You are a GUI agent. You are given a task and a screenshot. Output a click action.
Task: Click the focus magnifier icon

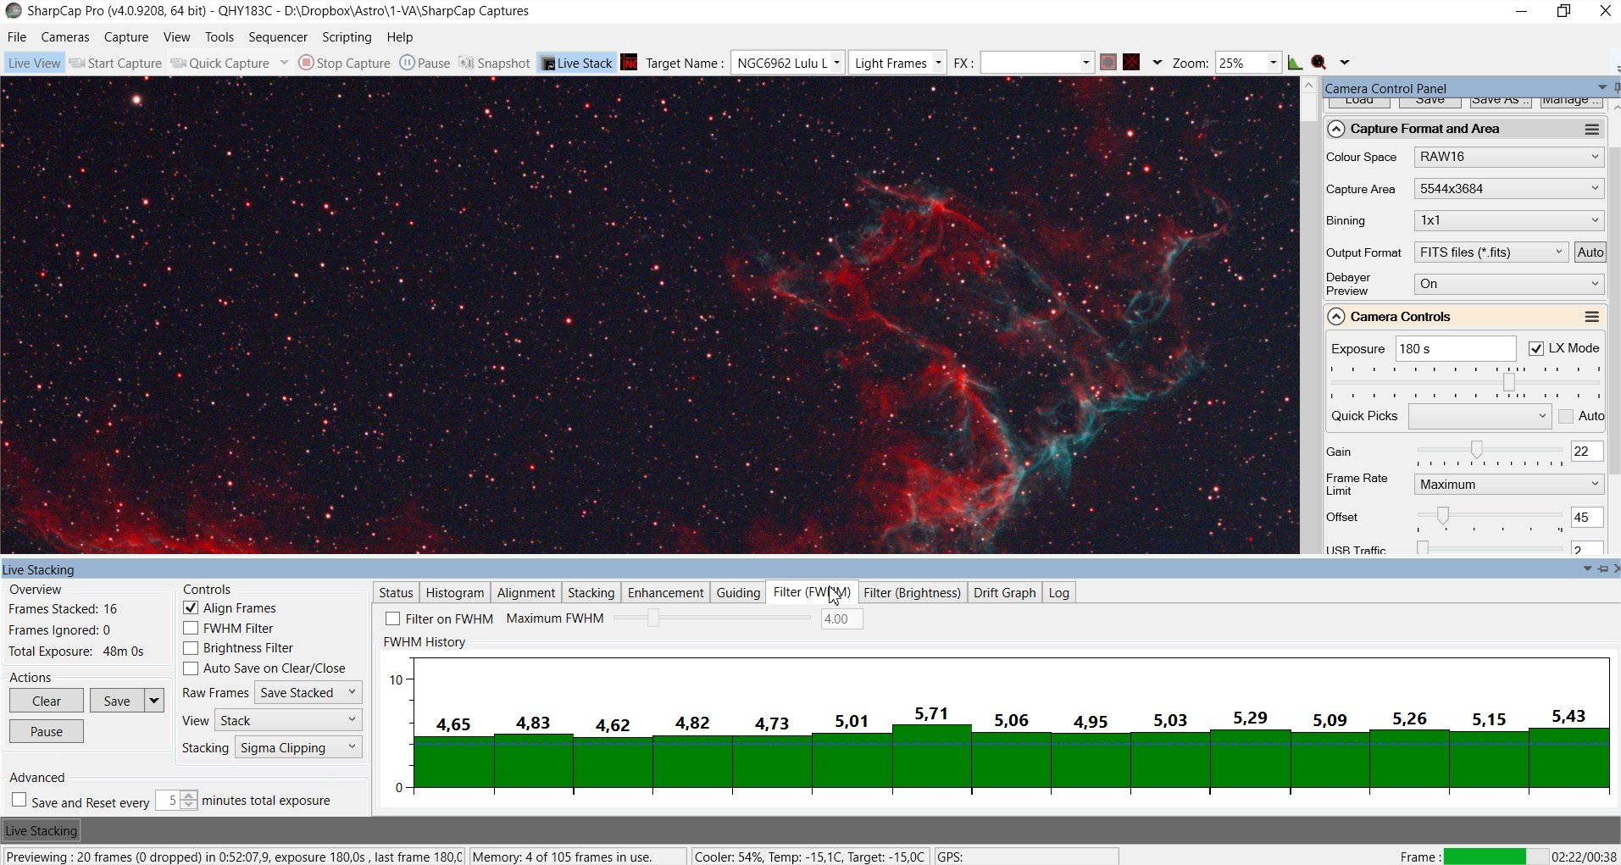[x=1318, y=63]
